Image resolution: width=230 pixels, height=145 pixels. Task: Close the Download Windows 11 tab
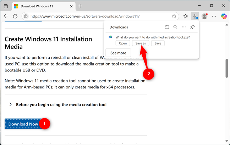71,6
